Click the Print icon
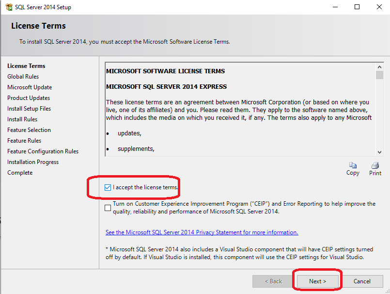 point(374,165)
